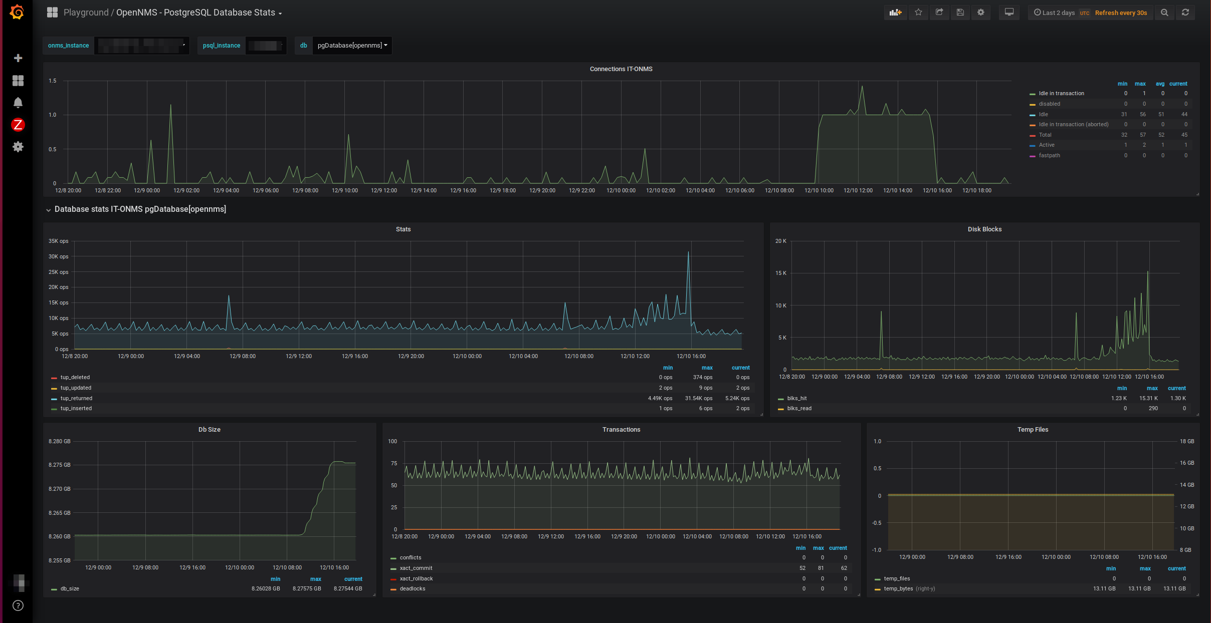Click the Grafana logo home icon
This screenshot has height=623, width=1211.
click(17, 12)
